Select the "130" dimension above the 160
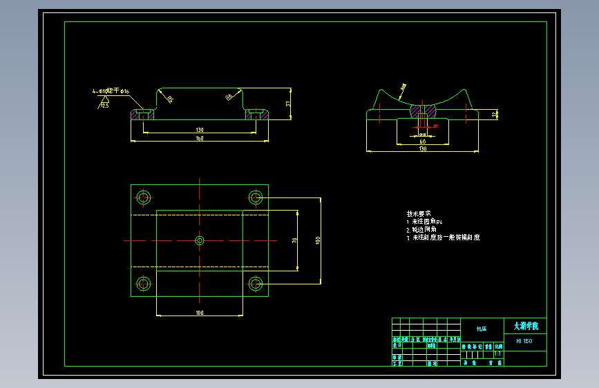Viewport: 599px width, 388px height. pyautogui.click(x=200, y=130)
